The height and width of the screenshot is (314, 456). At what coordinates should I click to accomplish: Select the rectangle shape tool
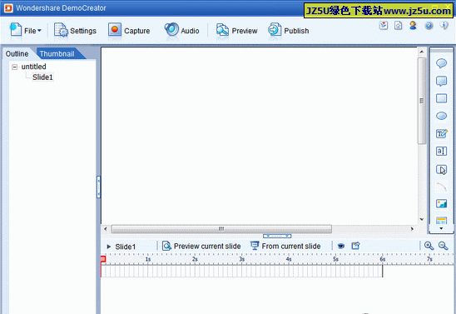pos(441,98)
